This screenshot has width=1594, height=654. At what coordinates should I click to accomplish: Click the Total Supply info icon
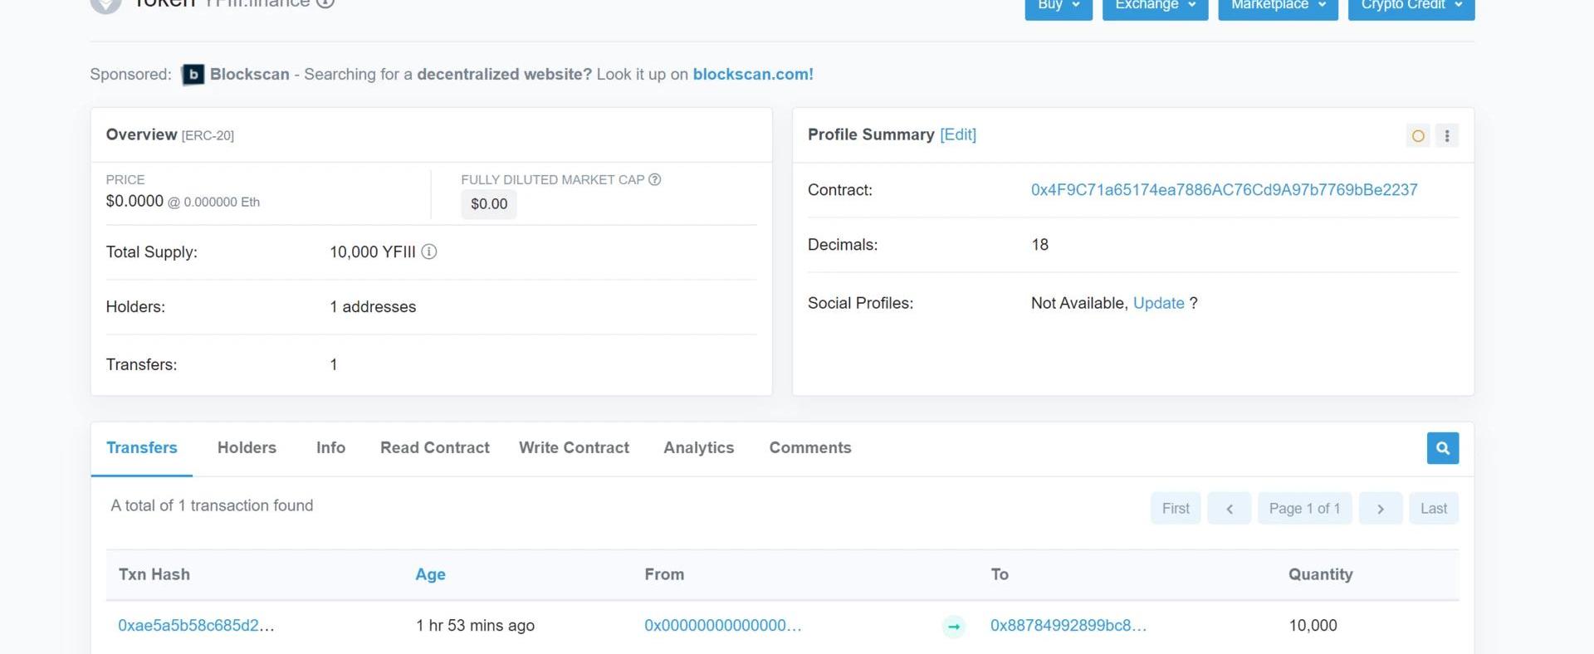(x=428, y=251)
